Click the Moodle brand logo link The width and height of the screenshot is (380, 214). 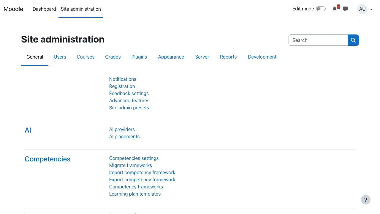coord(13,9)
